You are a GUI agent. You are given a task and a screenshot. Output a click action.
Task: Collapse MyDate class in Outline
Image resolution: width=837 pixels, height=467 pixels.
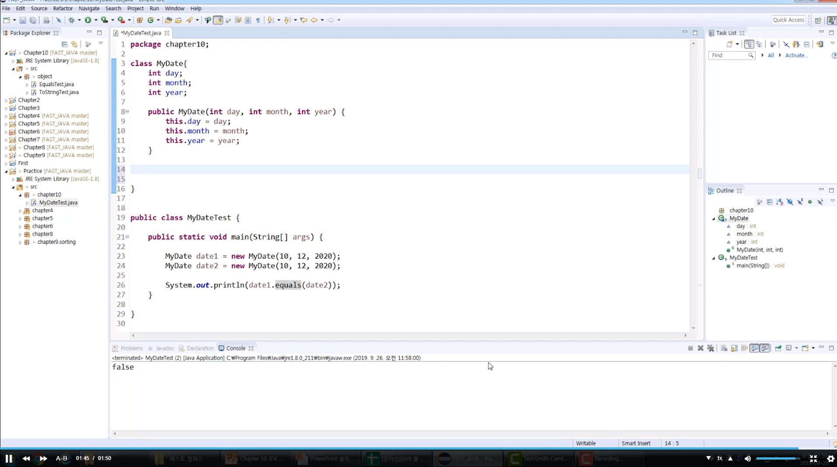tap(714, 218)
